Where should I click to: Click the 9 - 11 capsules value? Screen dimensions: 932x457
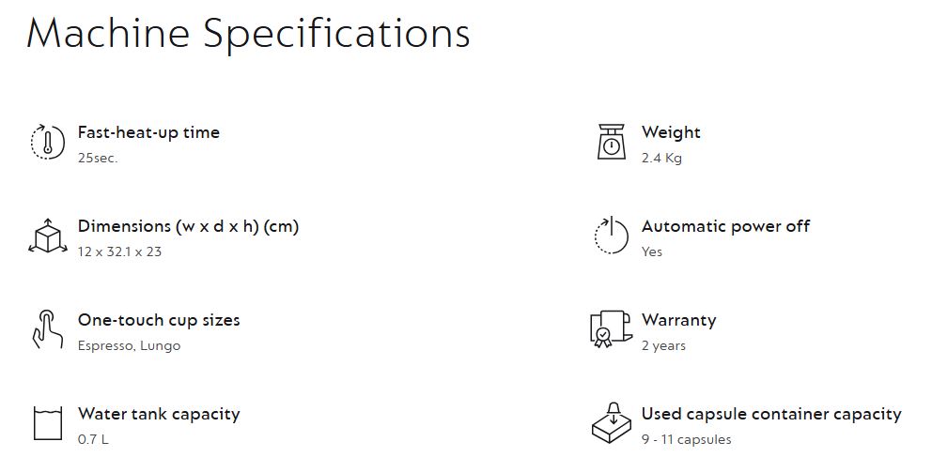coord(686,439)
